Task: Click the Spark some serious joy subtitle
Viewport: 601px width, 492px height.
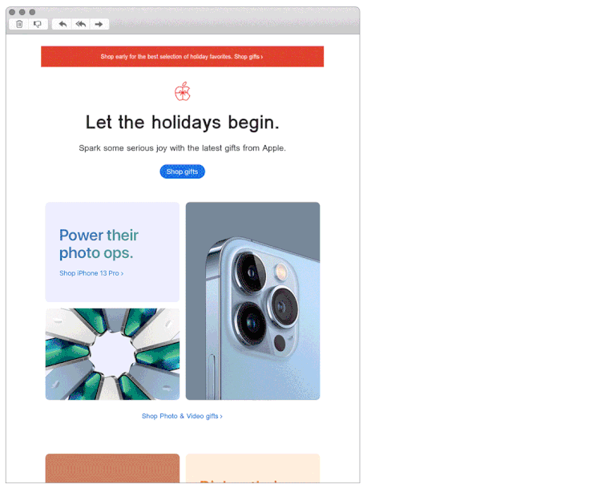Action: point(183,148)
